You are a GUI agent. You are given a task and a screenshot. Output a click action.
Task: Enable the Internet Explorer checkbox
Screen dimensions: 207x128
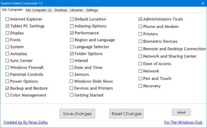[x=7, y=19]
